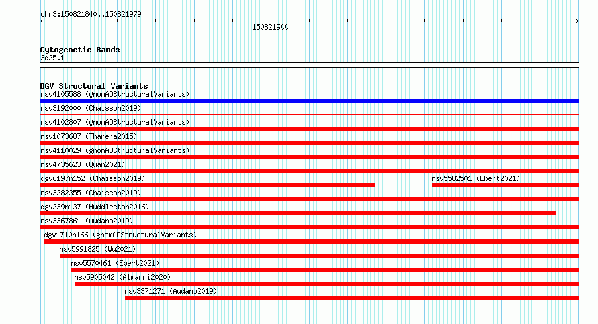The width and height of the screenshot is (598, 324).
Task: Click the blue bar for nsv4105588 variant
Action: point(309,101)
